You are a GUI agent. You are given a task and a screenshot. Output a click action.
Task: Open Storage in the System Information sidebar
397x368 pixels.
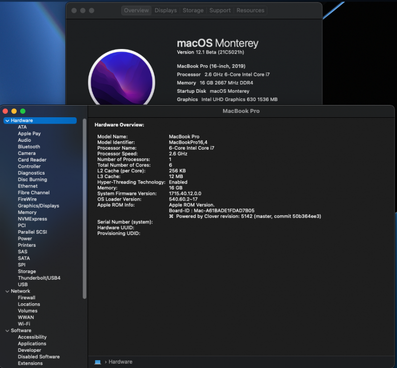point(27,272)
